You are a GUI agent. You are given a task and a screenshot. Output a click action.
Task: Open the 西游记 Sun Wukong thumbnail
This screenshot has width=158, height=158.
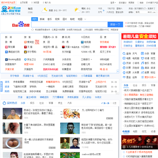pos(12,114)
